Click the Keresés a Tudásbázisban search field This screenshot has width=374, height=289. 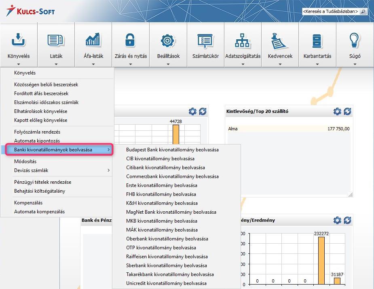click(x=331, y=11)
